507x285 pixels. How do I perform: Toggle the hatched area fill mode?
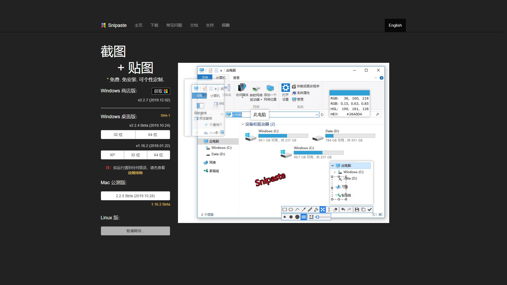pyautogui.click(x=304, y=217)
